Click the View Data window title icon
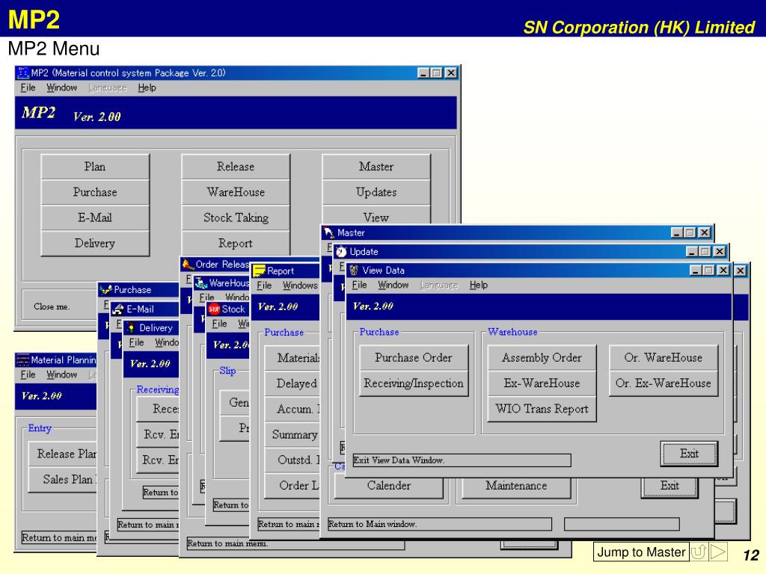The width and height of the screenshot is (766, 574). coord(354,270)
